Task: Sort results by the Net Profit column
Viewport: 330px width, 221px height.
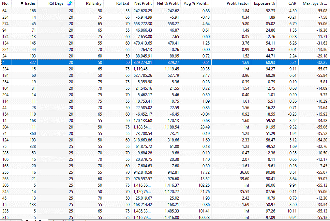Action: pos(143,3)
